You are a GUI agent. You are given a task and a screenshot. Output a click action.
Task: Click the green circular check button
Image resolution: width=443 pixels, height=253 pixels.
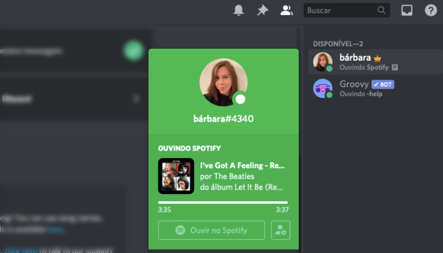133,51
